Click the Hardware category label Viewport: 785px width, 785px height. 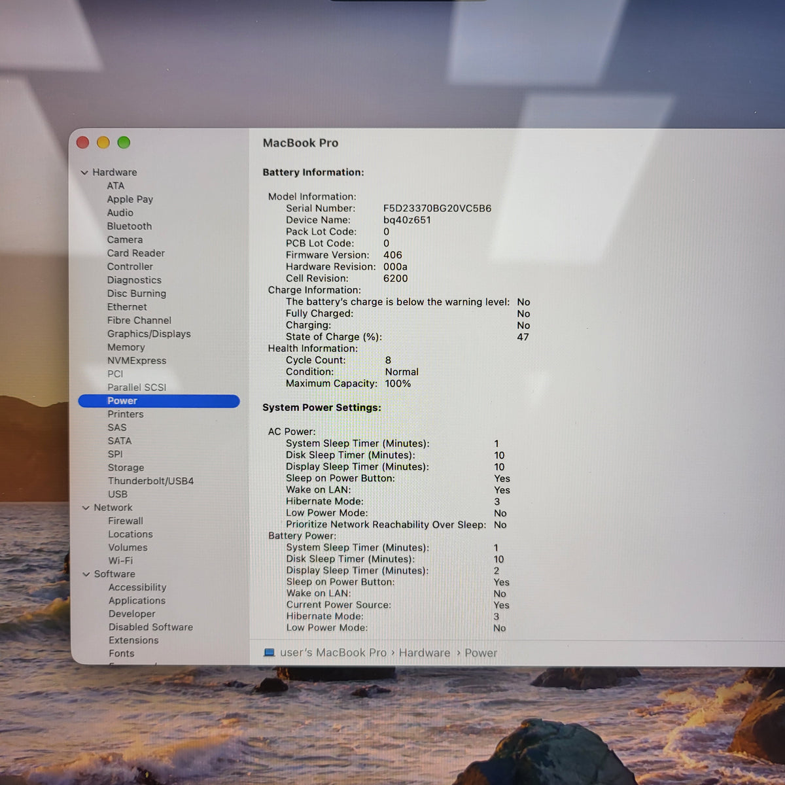click(114, 173)
